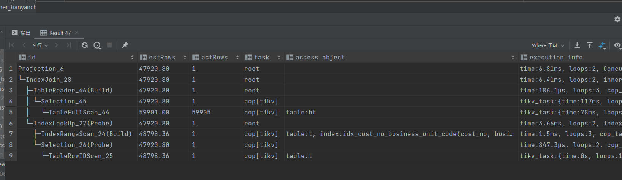622x180 pixels.
Task: Expand the Where 子句 dropdown
Action: pos(548,45)
